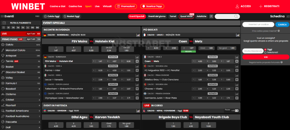Select the Oggi radio option
The height and width of the screenshot is (130, 290).
[265, 50]
